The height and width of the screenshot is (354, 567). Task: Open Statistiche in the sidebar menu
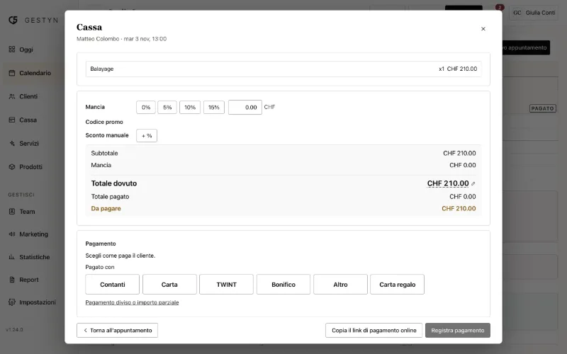(34, 257)
